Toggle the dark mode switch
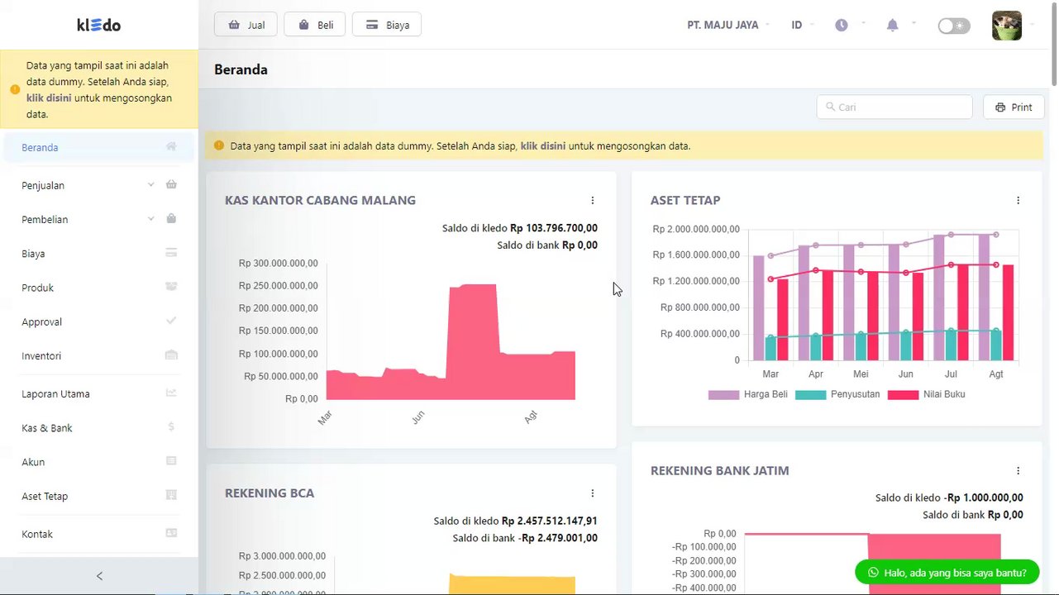The width and height of the screenshot is (1059, 595). coord(953,26)
